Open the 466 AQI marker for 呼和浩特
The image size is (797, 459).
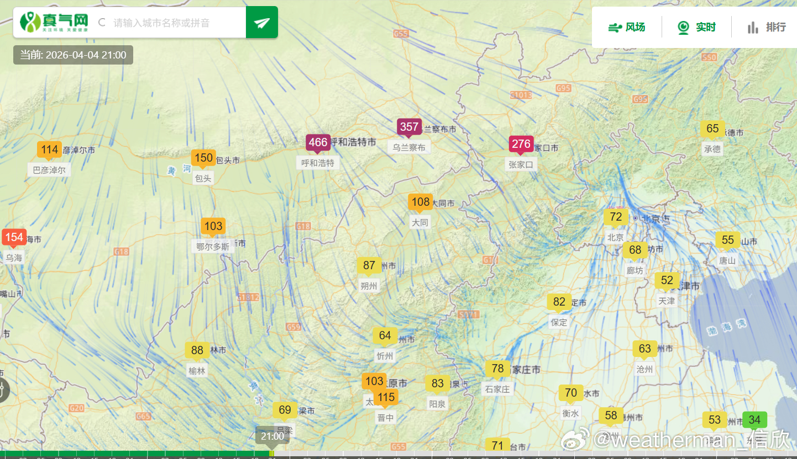(318, 142)
